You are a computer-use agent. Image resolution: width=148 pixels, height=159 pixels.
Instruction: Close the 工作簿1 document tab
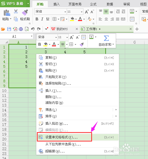[x=131, y=29]
